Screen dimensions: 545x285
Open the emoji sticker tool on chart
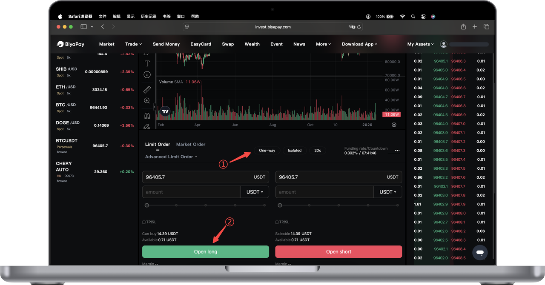[x=147, y=74]
